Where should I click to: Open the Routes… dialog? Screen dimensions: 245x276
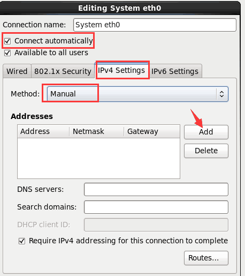click(x=206, y=258)
